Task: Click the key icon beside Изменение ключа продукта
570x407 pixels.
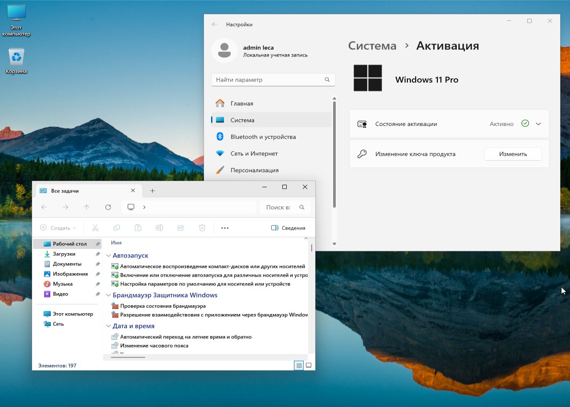Action: pos(362,154)
